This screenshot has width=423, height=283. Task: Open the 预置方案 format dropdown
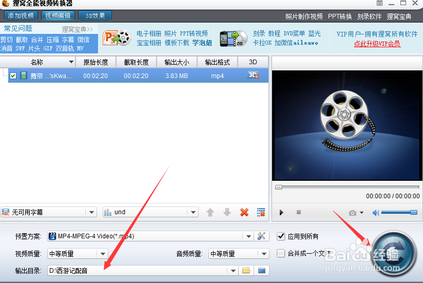248,236
